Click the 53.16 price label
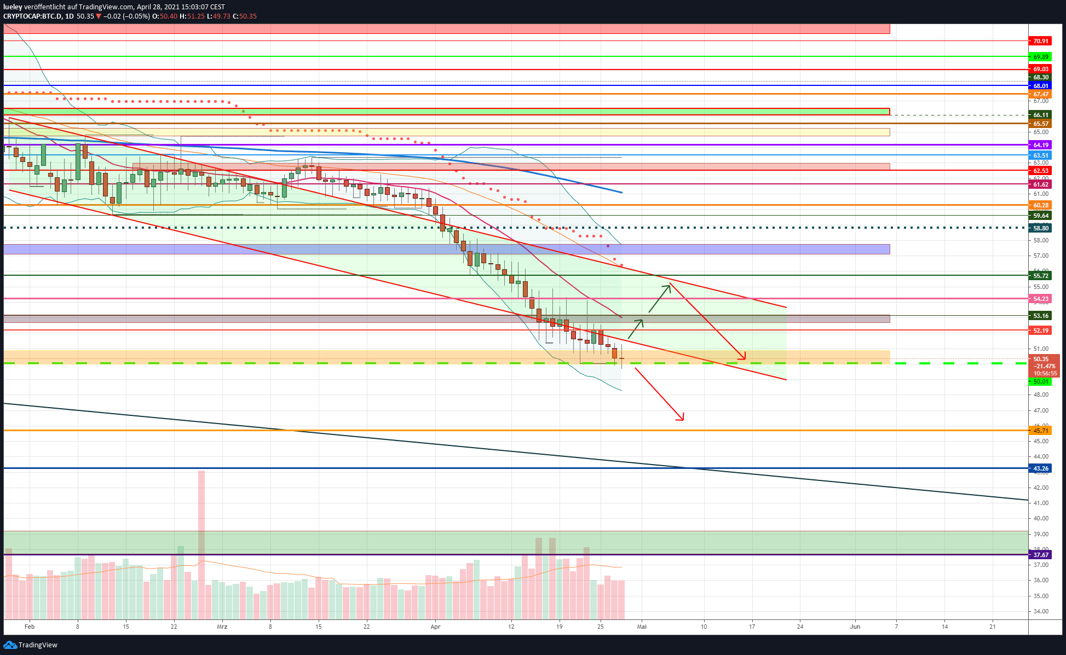Viewport: 1066px width, 655px height. (1040, 316)
